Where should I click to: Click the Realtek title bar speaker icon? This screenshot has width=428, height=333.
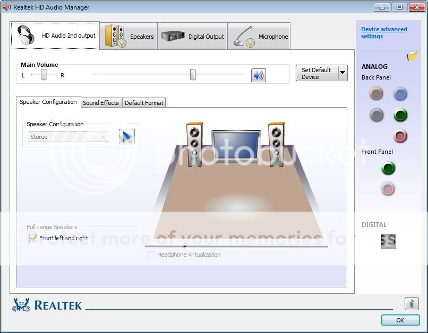click(6, 7)
